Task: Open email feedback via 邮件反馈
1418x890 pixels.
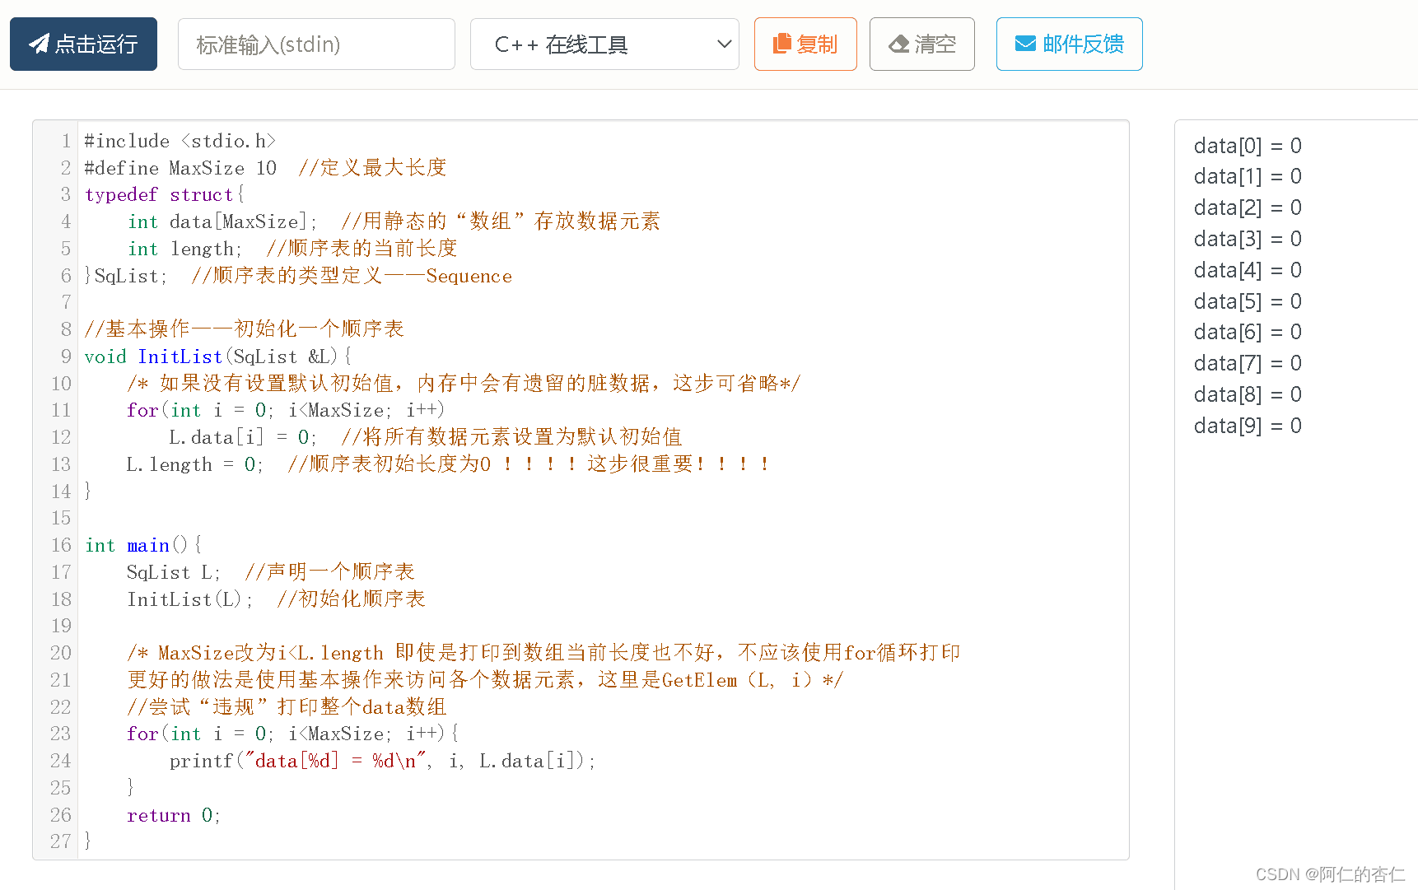Action: (x=1069, y=44)
